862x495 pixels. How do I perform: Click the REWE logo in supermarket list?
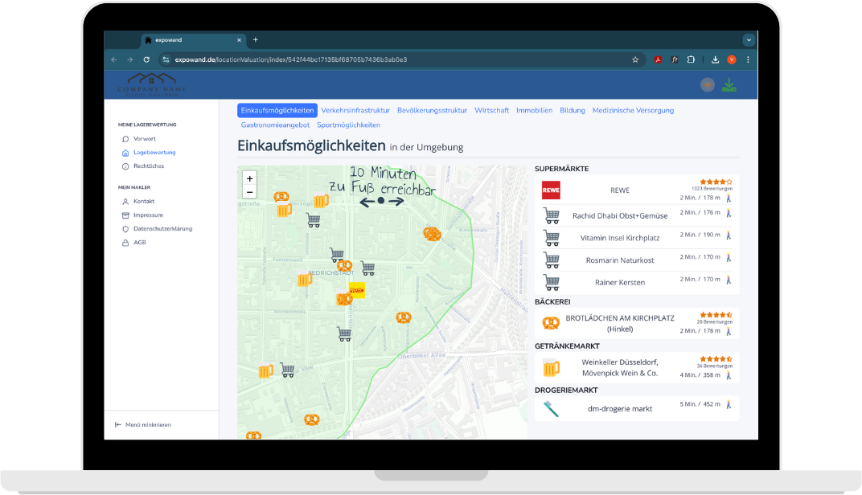point(551,190)
